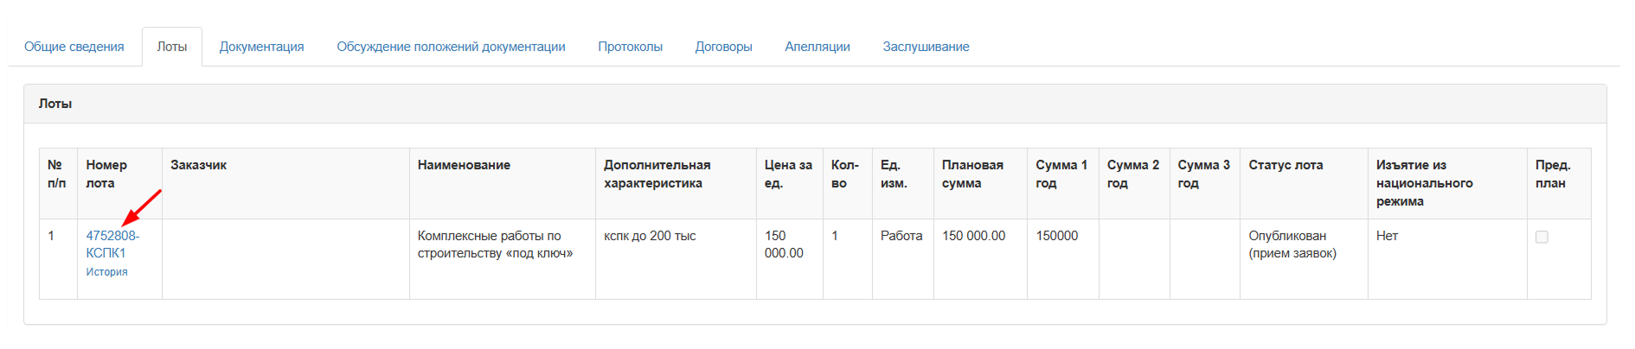Click the Заказчик column header
Screen dimensions: 1635x349
pos(198,165)
